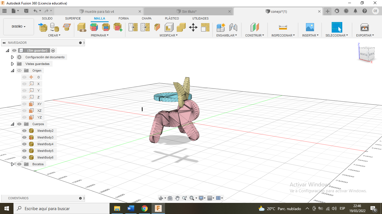Select the Move/Copy tool icon
382x214 pixels.
pos(193,27)
